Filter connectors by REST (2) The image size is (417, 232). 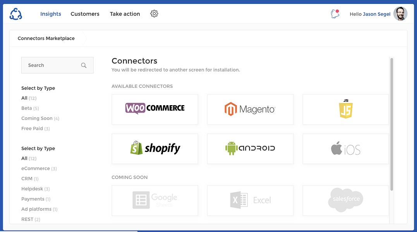31,219
